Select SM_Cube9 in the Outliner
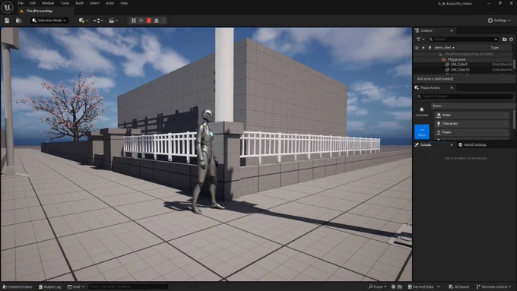517x291 pixels. click(x=459, y=65)
